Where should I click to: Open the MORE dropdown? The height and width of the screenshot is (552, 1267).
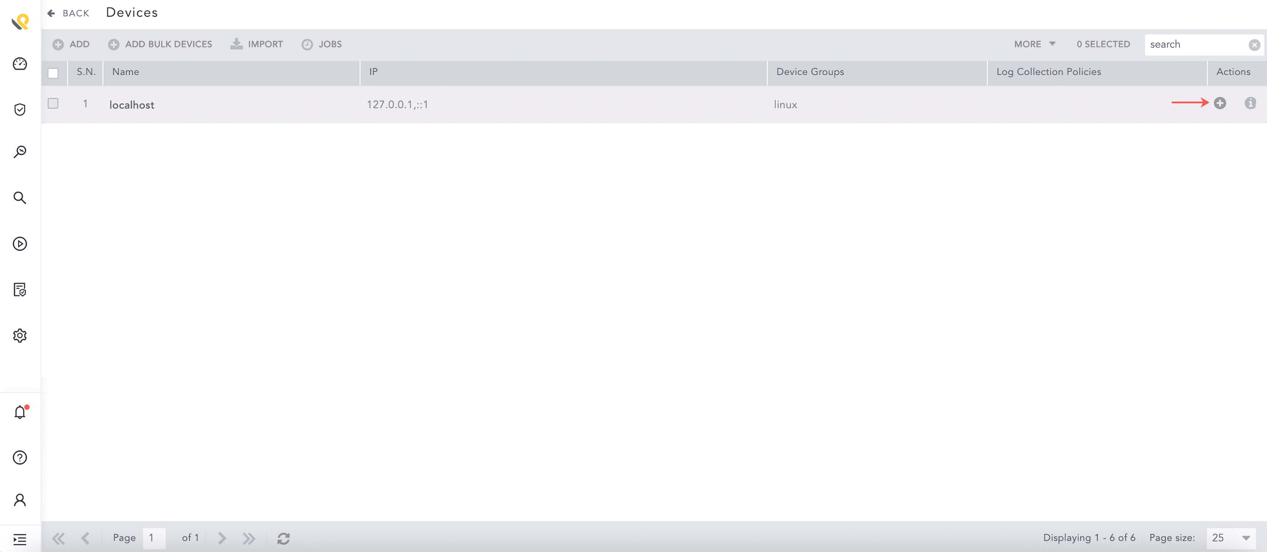1033,44
